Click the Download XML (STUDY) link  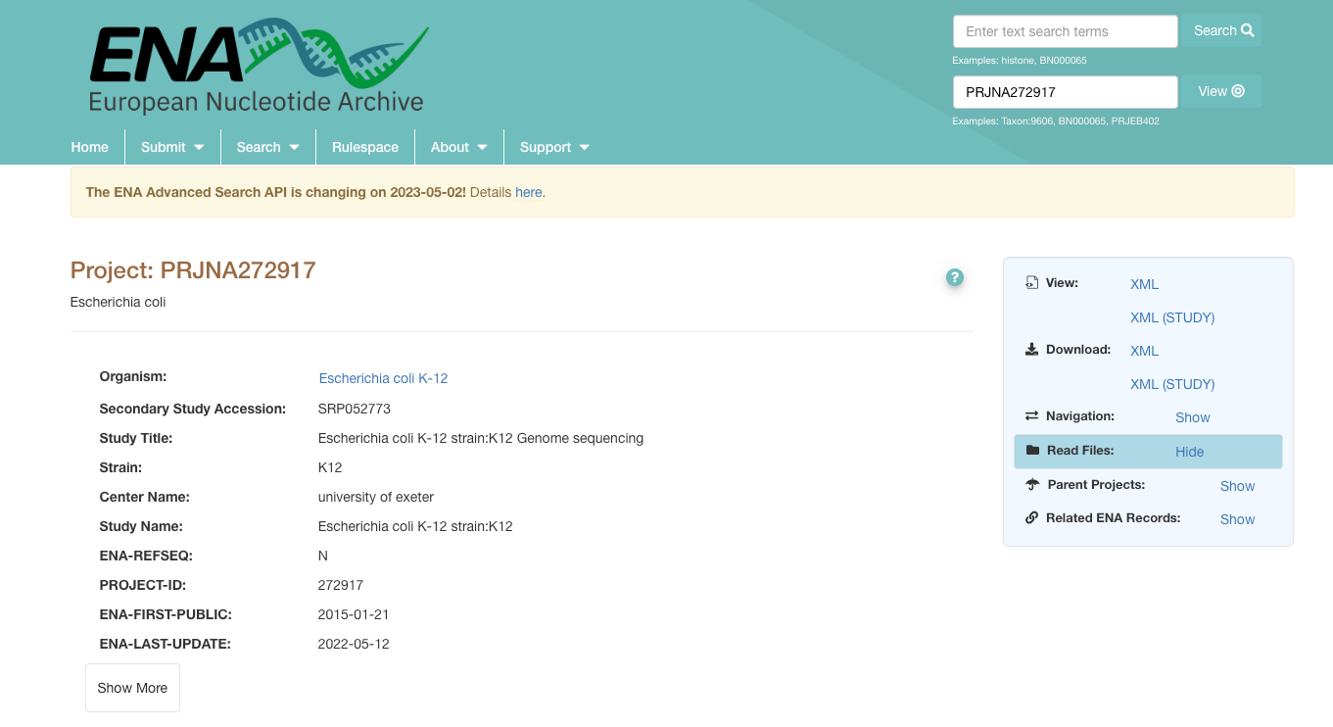1172,384
